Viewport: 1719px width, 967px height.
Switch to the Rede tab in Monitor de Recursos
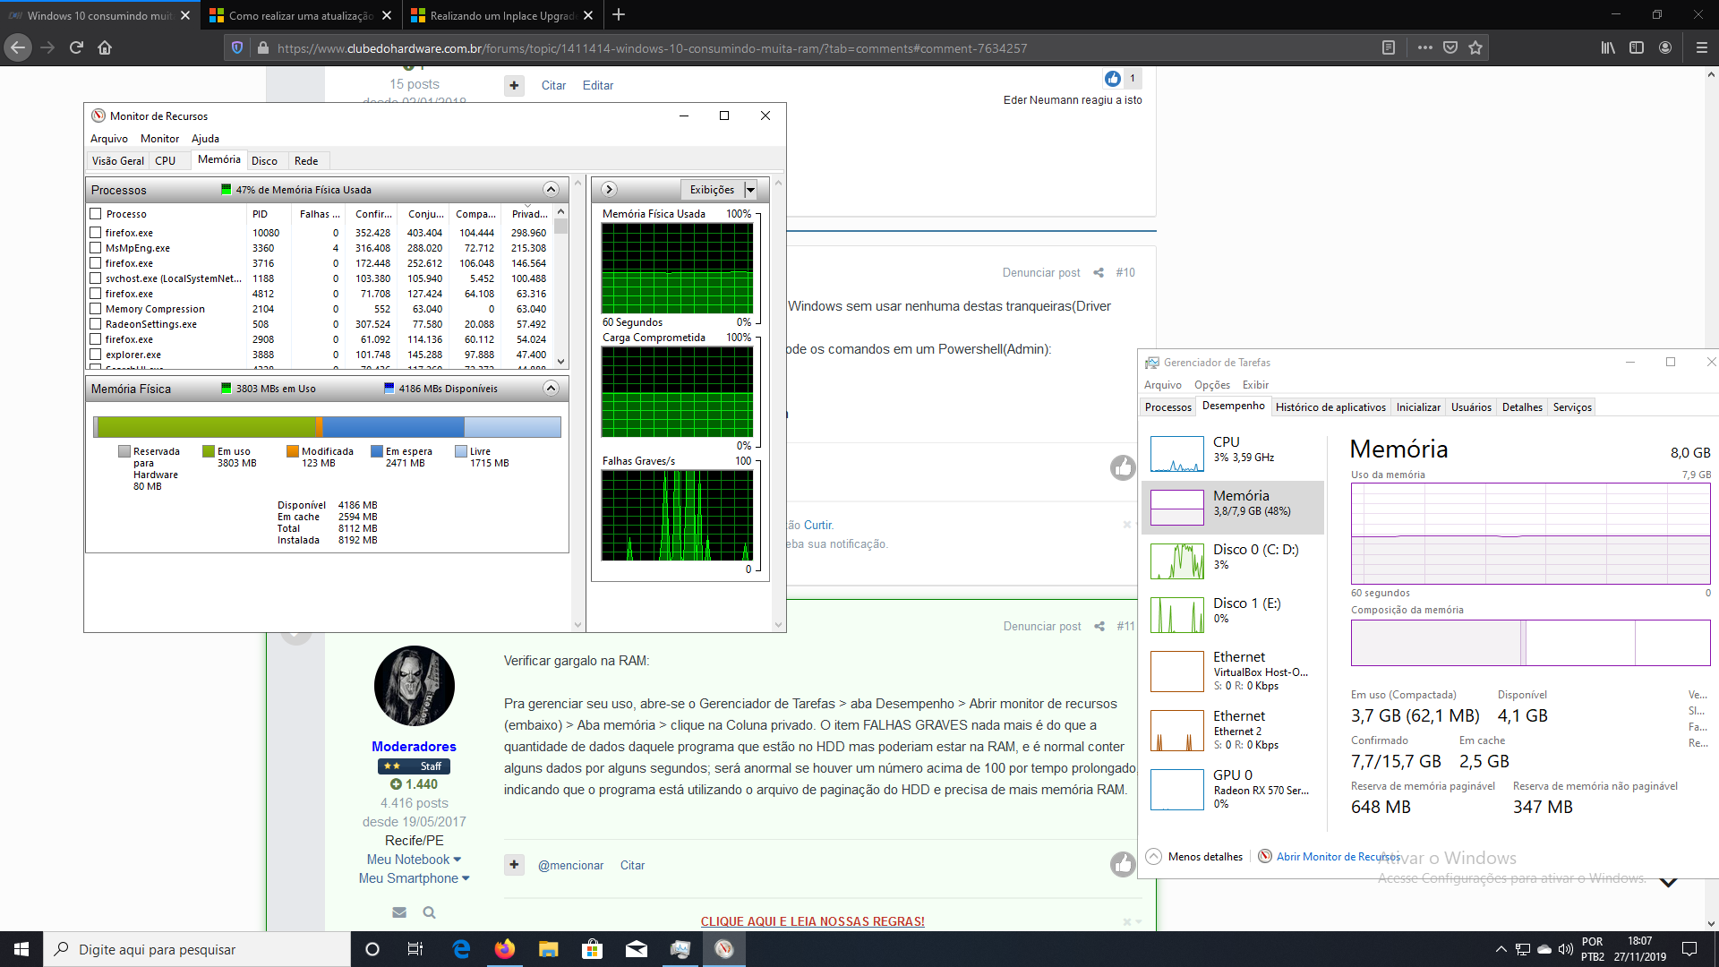306,161
